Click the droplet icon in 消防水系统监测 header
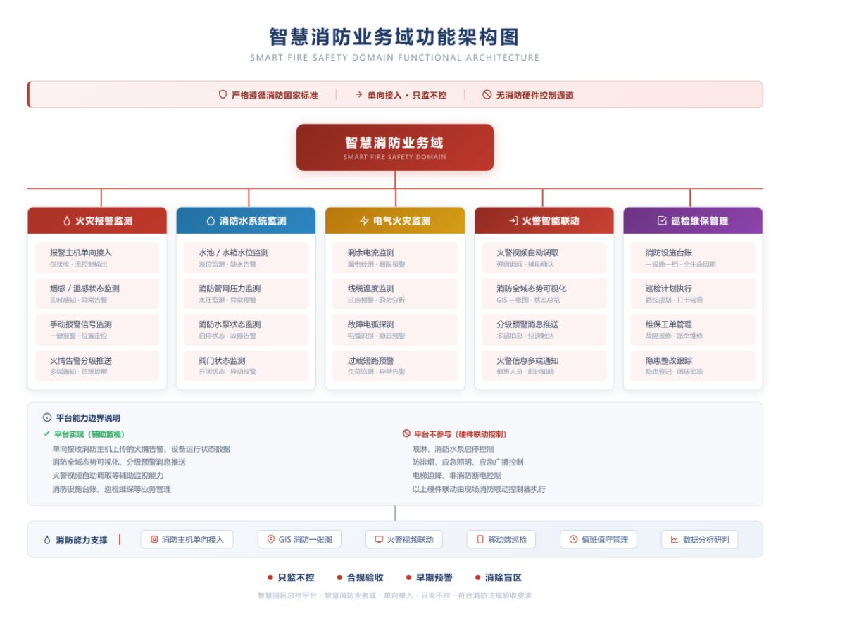 (x=211, y=221)
